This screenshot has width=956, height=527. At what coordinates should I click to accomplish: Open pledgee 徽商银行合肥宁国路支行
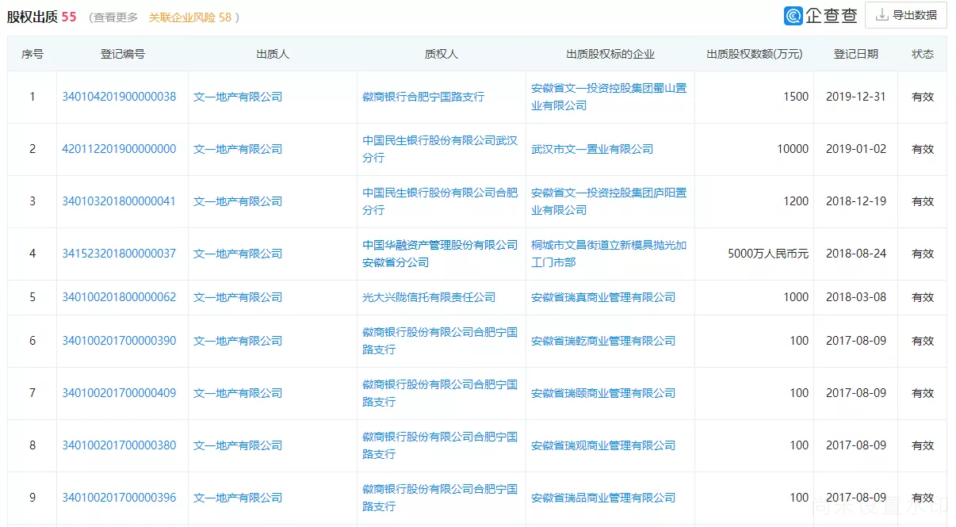click(x=423, y=97)
